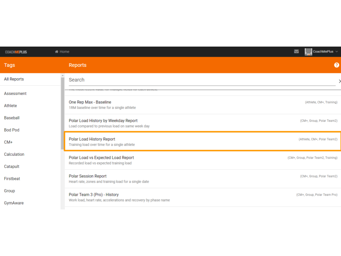
Task: Click the home icon in top bar
Action: 56,52
